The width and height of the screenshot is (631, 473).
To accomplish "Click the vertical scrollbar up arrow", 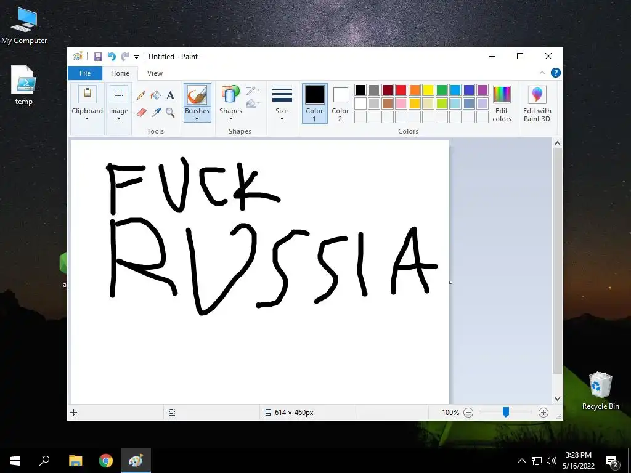I will coord(557,143).
